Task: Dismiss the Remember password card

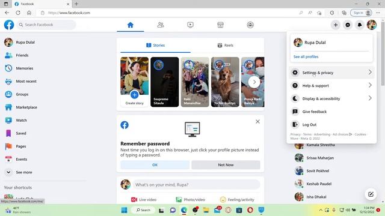Action: pos(257,121)
